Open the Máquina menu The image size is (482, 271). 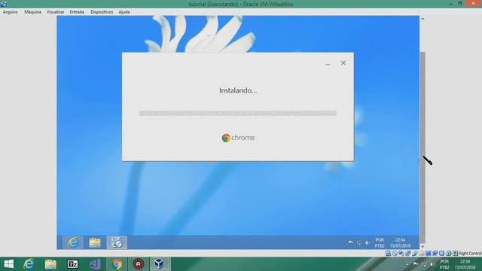coord(32,12)
